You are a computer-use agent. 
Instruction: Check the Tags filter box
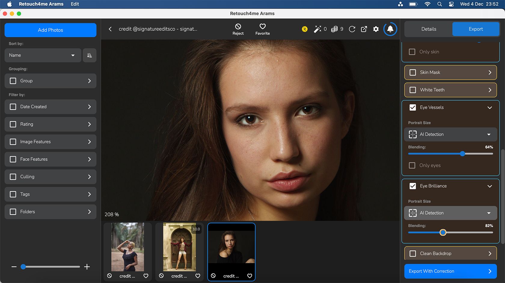click(x=13, y=194)
